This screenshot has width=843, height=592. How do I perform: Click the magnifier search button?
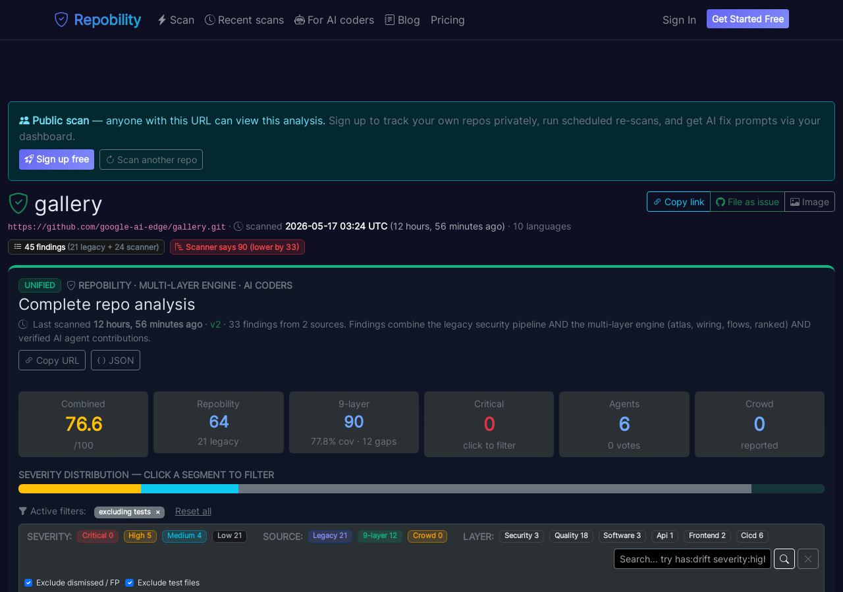tap(784, 559)
